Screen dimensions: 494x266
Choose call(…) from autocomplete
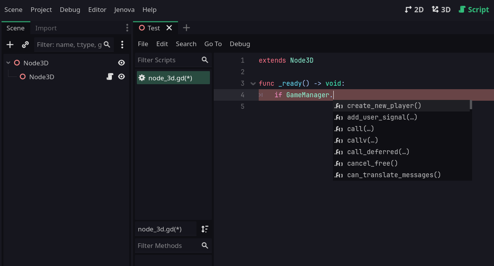401,129
